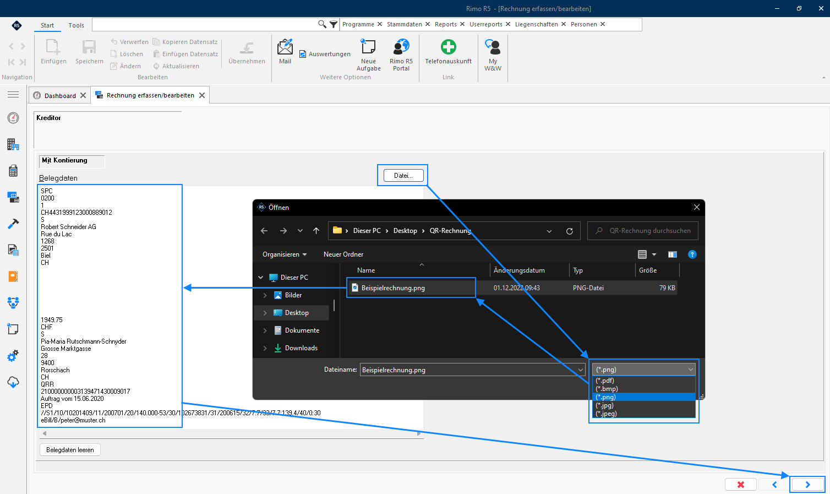Switch to the Dashboard tab
The width and height of the screenshot is (830, 494).
click(60, 95)
